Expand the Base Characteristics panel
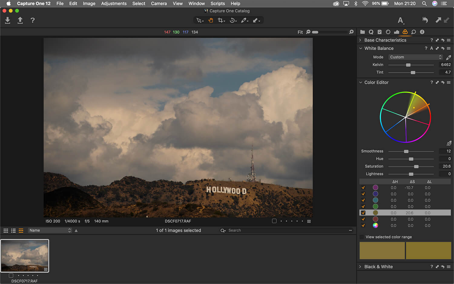 360,40
